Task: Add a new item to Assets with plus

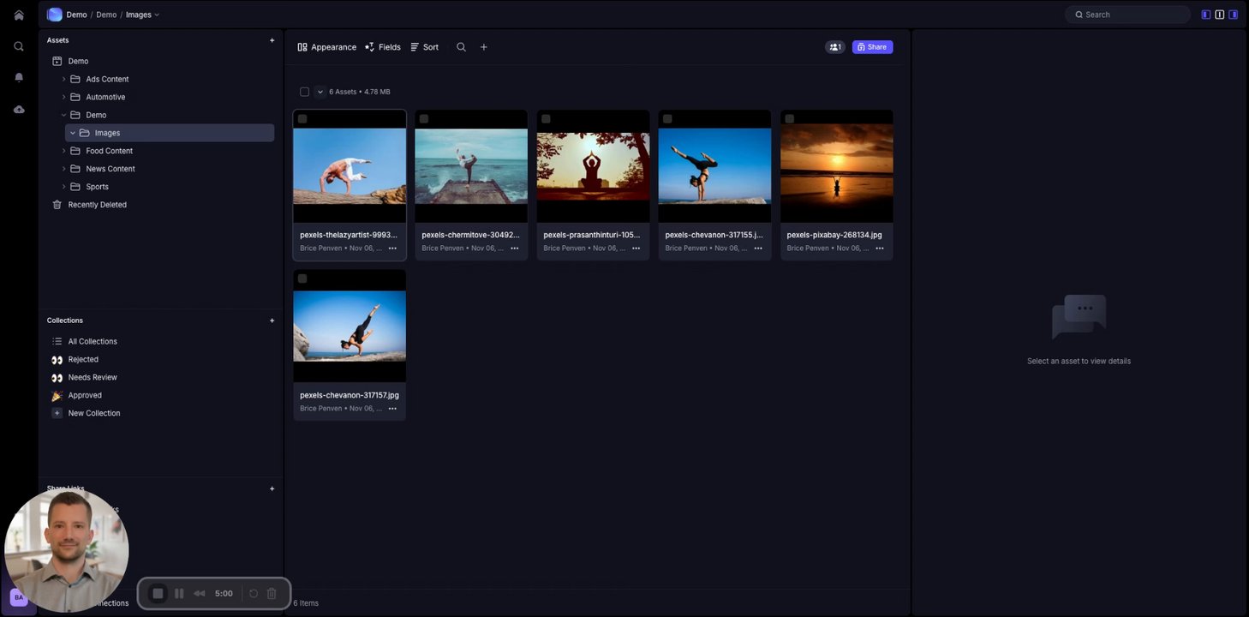Action: (x=272, y=40)
